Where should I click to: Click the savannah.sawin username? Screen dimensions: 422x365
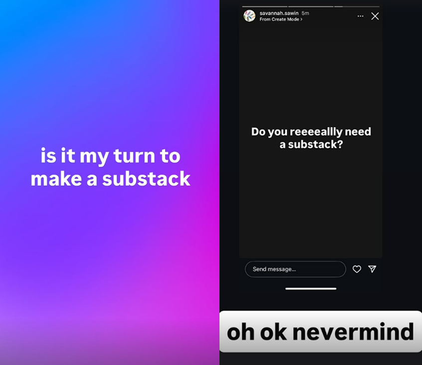279,13
